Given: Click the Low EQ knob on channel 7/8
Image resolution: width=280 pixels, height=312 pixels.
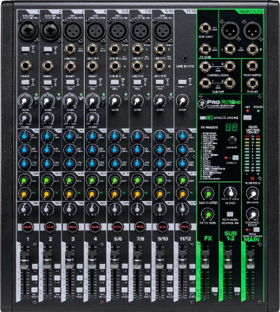Looking at the screenshot, I should pos(137,163).
